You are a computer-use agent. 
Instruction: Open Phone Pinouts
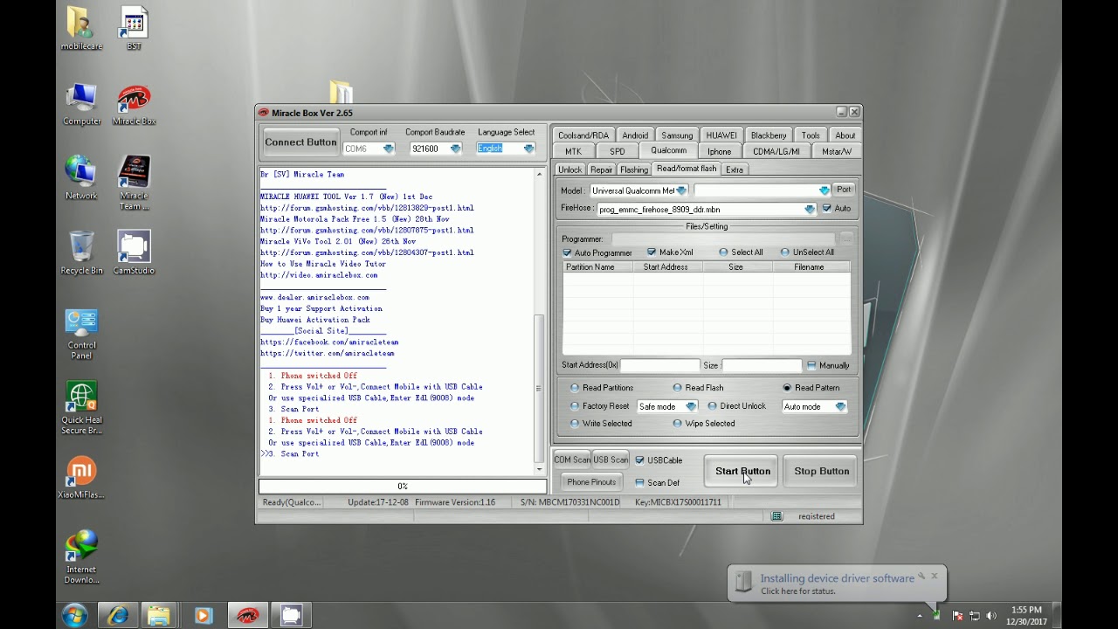(591, 482)
